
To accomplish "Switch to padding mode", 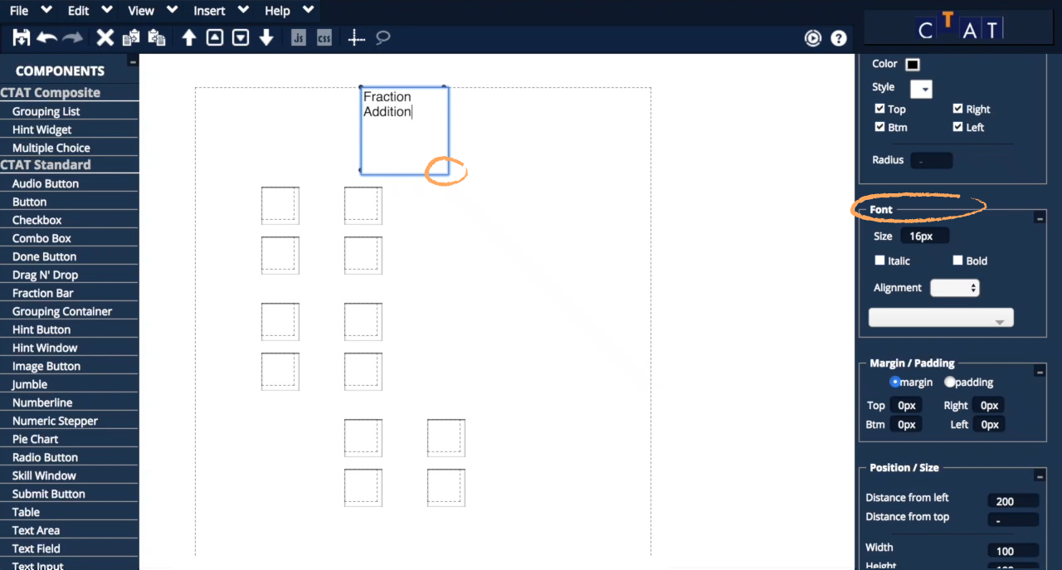I will [949, 382].
